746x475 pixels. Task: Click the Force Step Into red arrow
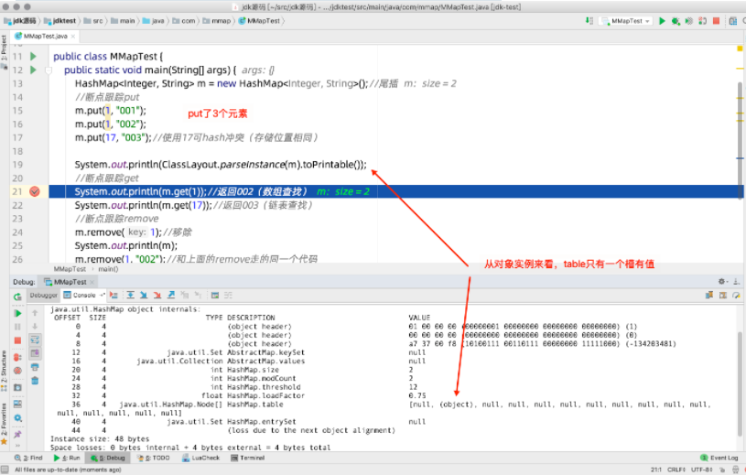(x=157, y=296)
